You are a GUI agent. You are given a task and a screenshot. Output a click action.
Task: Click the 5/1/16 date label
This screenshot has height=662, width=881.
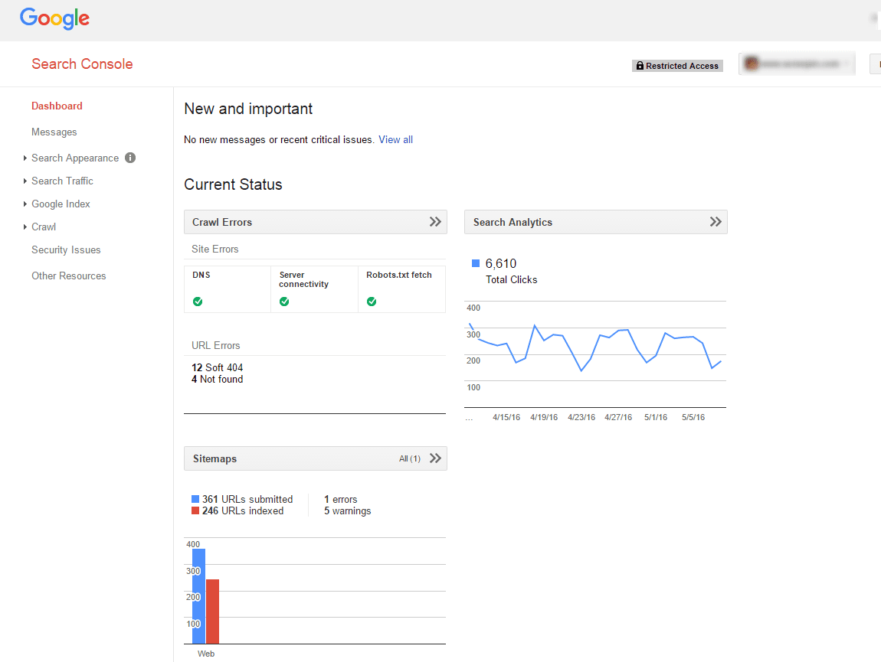coord(656,417)
